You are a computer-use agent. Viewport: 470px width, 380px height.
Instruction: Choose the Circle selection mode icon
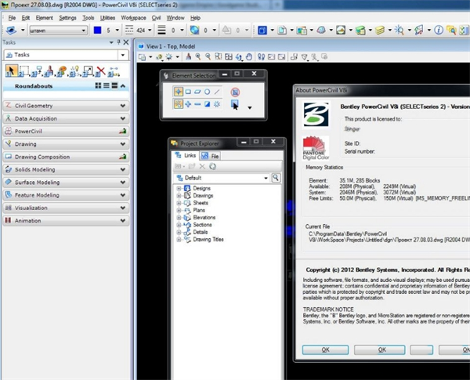click(x=206, y=91)
